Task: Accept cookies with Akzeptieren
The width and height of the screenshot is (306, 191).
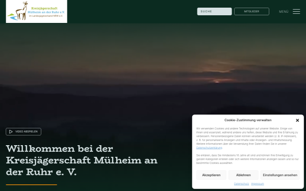Action: point(211,175)
